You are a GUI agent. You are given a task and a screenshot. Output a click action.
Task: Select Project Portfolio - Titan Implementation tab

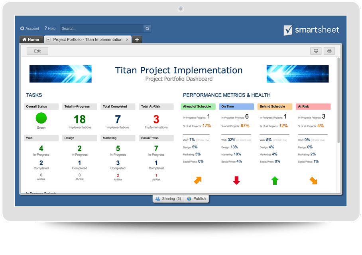coord(88,40)
